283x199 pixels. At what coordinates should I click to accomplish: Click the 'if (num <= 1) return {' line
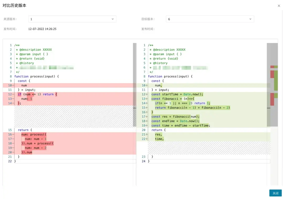37,94
